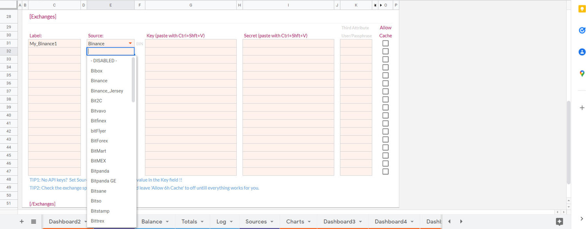The width and height of the screenshot is (586, 229).
Task: Open Binance source dropdown arrow
Action: tap(130, 43)
